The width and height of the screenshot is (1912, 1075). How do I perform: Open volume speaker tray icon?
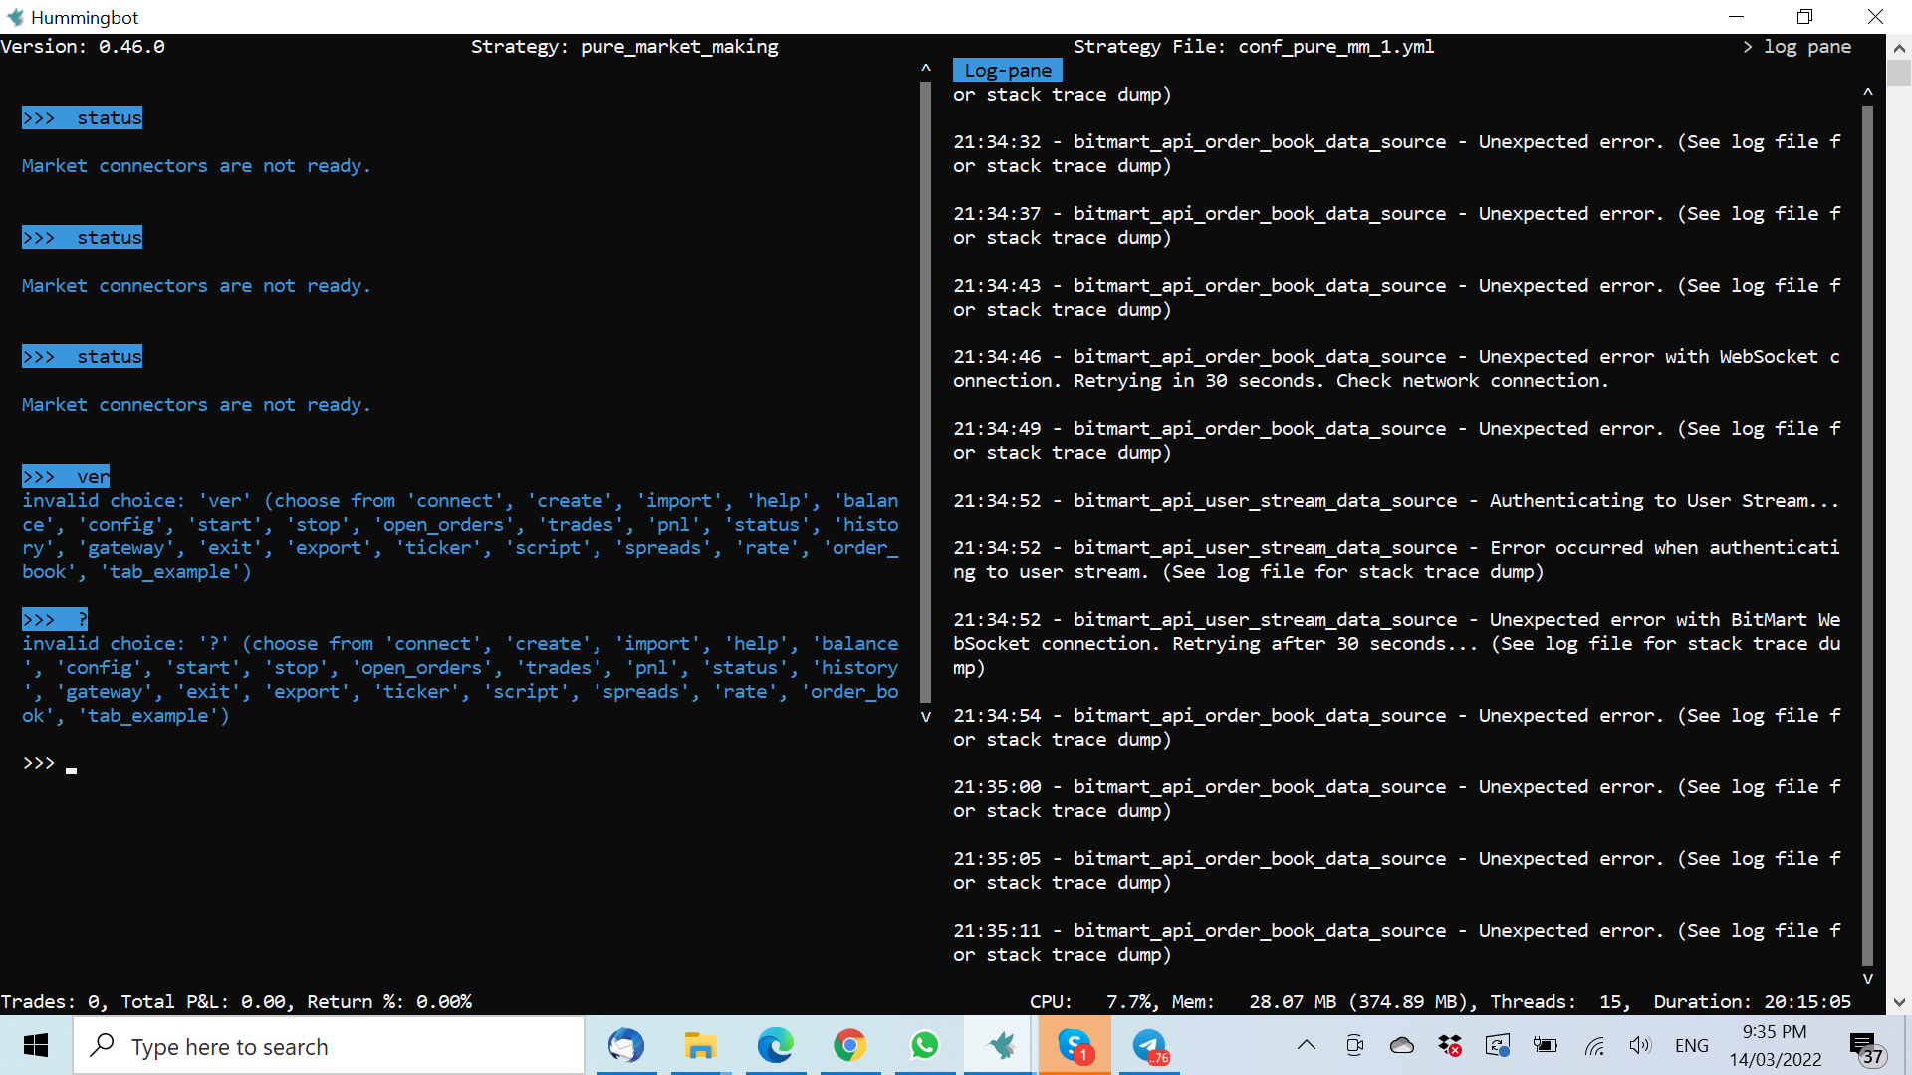[1640, 1045]
